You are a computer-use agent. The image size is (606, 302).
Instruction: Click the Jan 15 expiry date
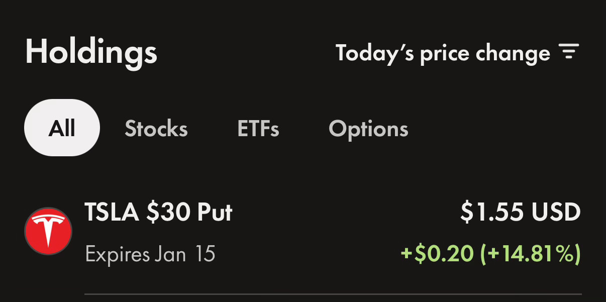coord(185,254)
